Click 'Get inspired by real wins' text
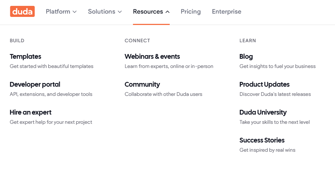 coord(267,150)
